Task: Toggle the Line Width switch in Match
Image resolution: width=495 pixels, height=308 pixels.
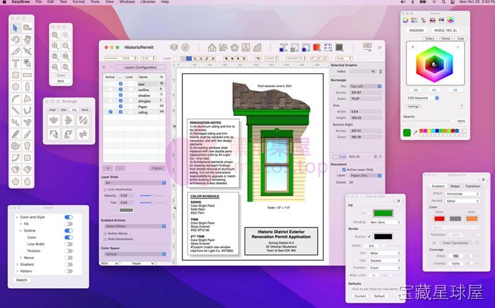Action: click(69, 244)
